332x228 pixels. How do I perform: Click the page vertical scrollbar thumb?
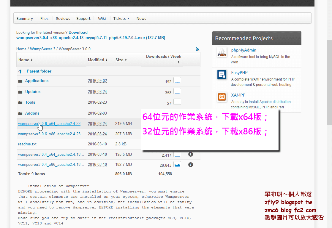(x=329, y=82)
